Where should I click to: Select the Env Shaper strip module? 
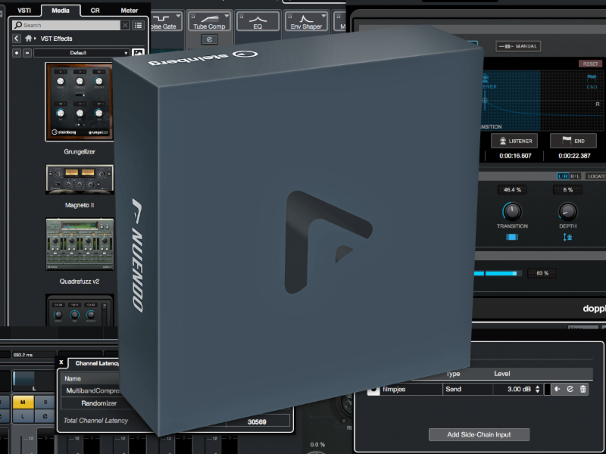point(306,22)
